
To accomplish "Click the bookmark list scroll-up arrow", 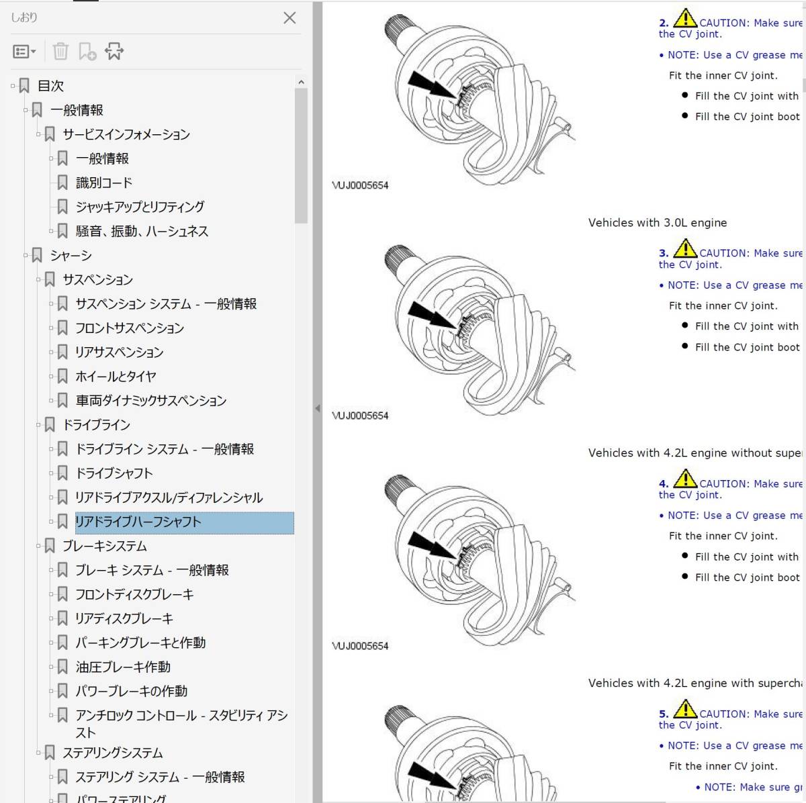I will (302, 81).
